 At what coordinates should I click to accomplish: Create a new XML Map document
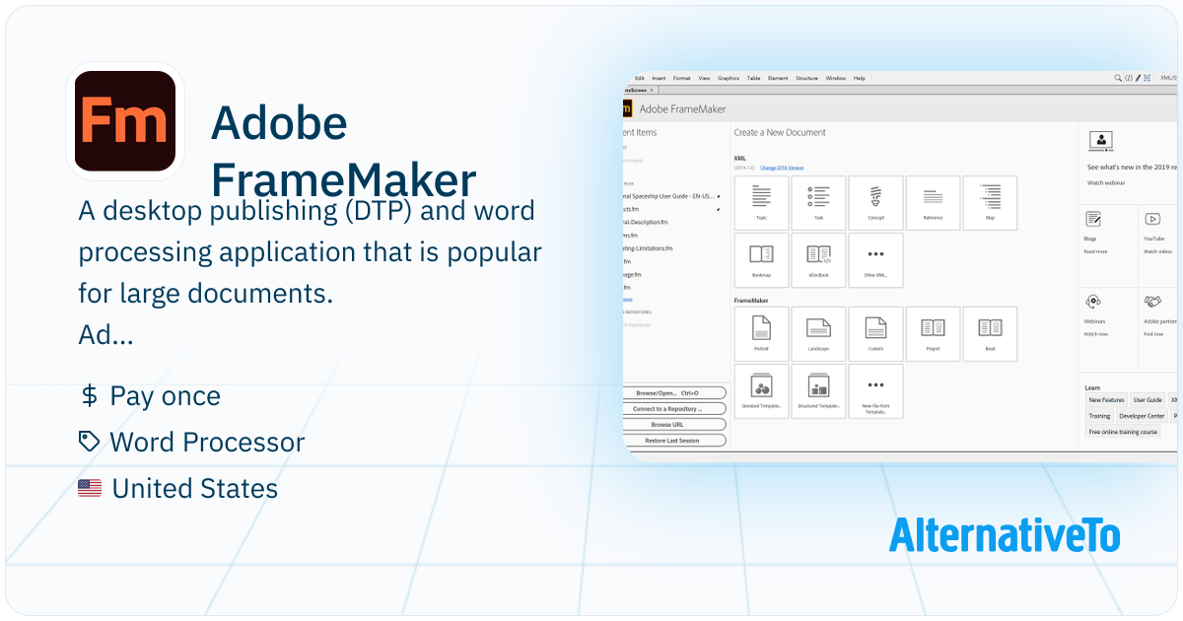pos(990,204)
